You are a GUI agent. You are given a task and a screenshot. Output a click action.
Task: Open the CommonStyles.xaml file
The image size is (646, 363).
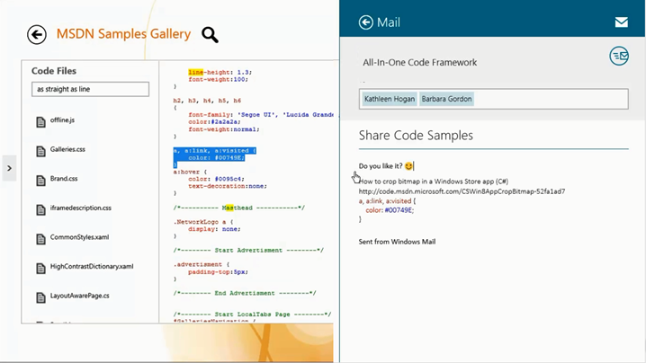tap(79, 237)
